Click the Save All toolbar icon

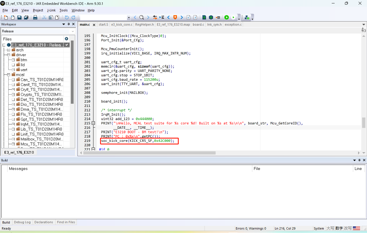point(26,17)
